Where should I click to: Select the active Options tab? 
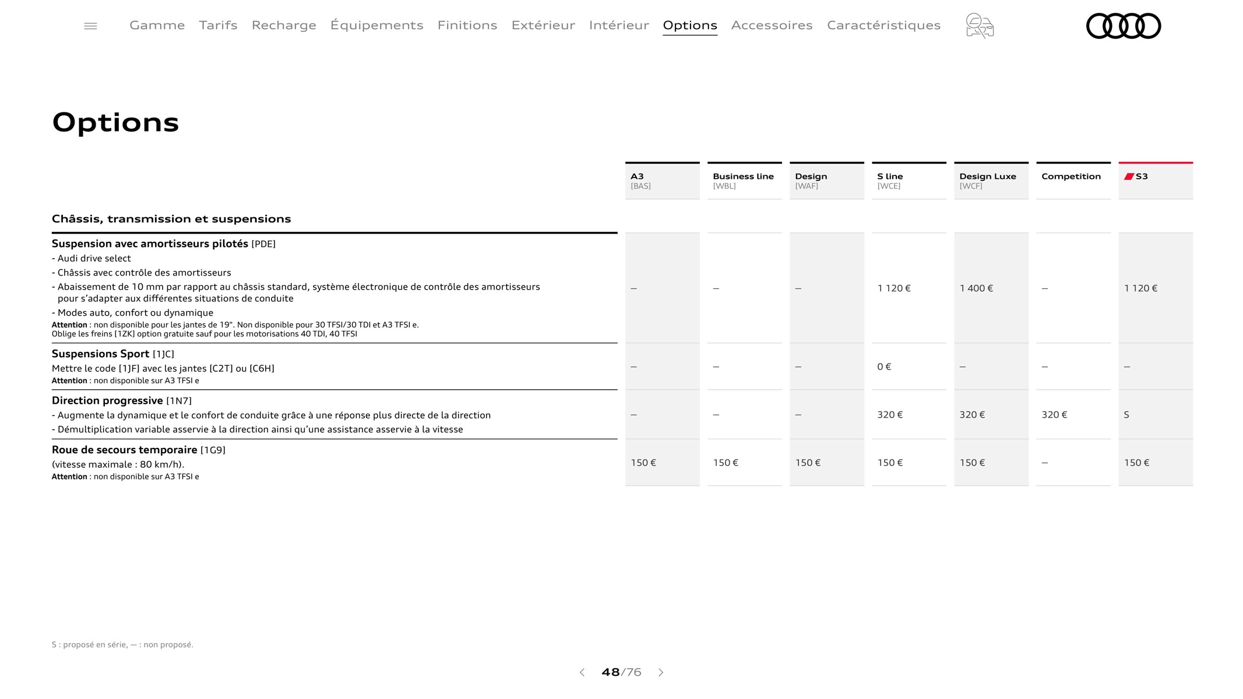(690, 26)
